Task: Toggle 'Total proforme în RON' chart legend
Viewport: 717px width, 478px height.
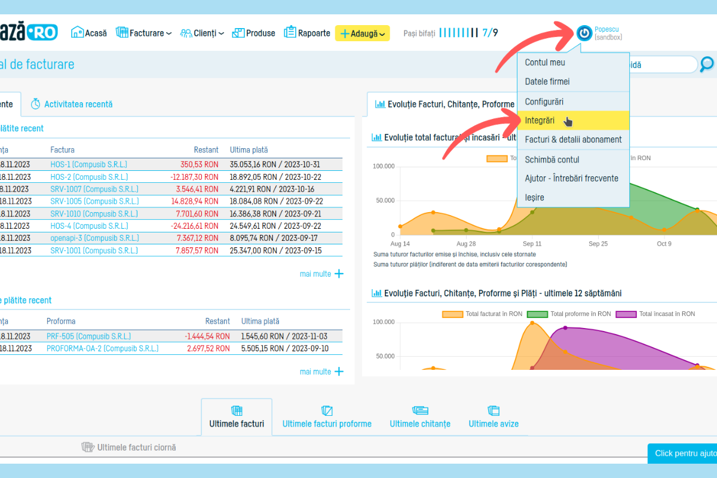Action: (x=537, y=314)
